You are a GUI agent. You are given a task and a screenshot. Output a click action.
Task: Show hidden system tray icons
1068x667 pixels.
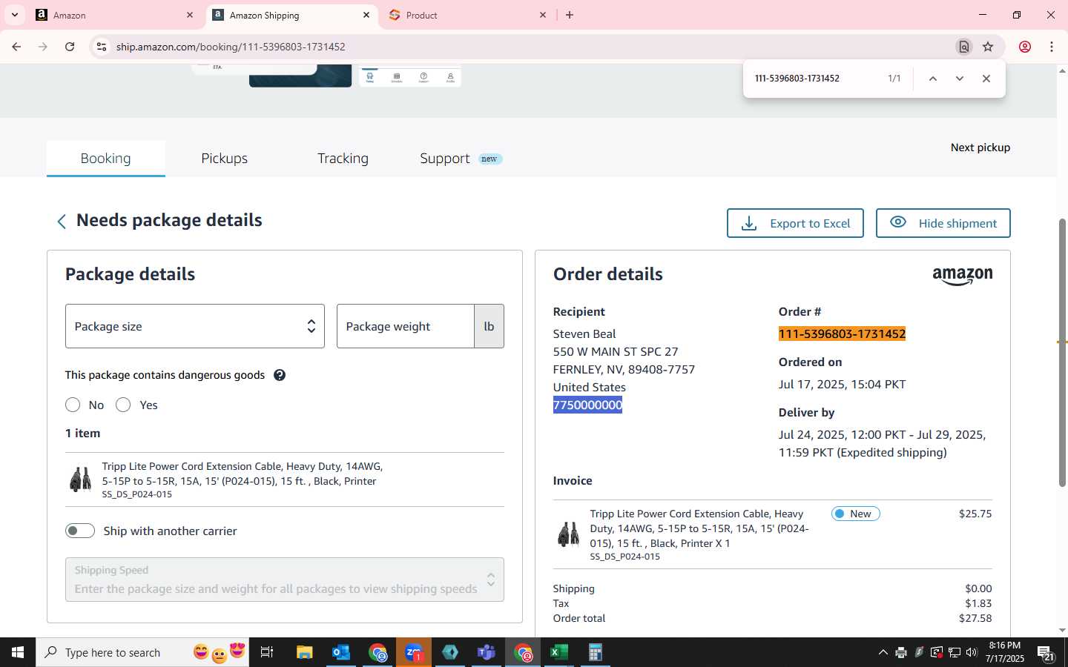click(x=883, y=652)
